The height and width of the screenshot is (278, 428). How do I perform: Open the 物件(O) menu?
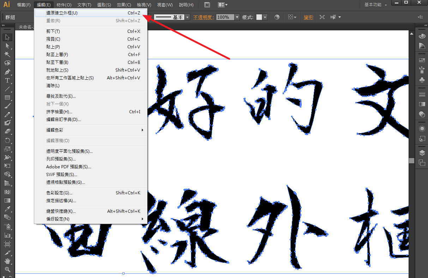click(x=64, y=5)
